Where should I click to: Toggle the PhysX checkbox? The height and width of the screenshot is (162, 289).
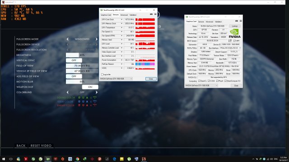point(217,81)
